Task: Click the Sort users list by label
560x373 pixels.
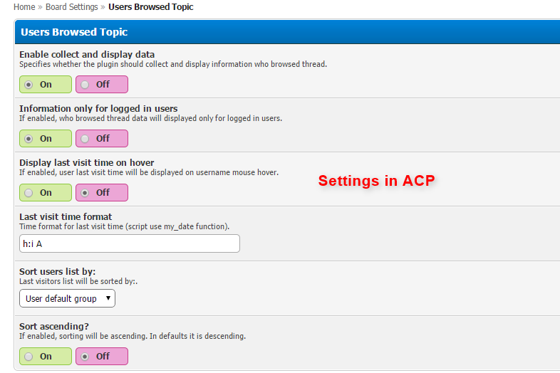Action: point(58,271)
